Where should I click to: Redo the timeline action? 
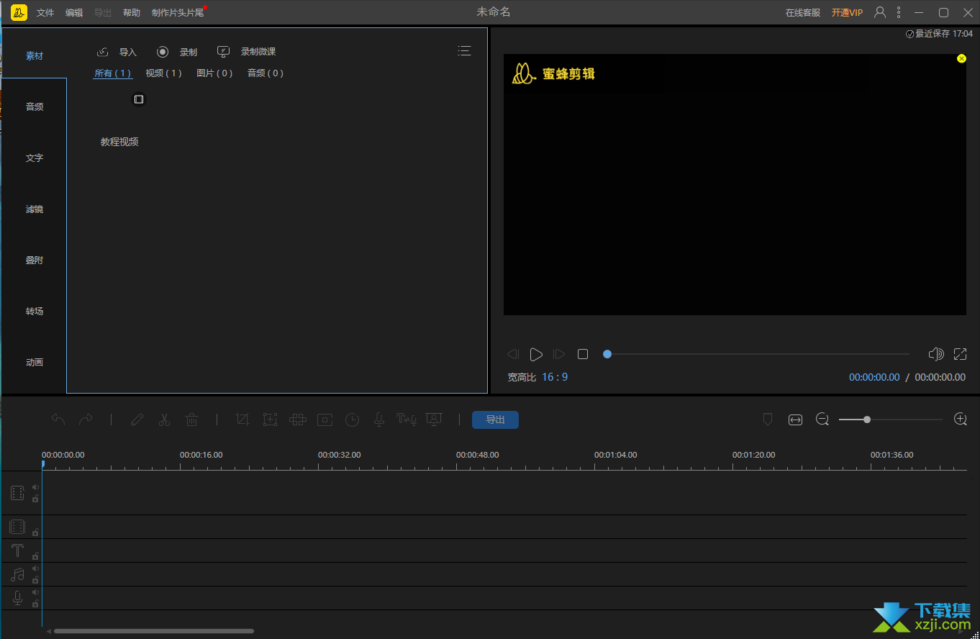86,420
